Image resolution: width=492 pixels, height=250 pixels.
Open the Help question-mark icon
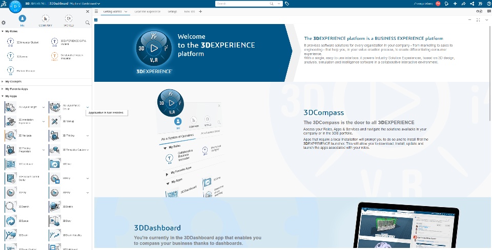tap(488, 4)
